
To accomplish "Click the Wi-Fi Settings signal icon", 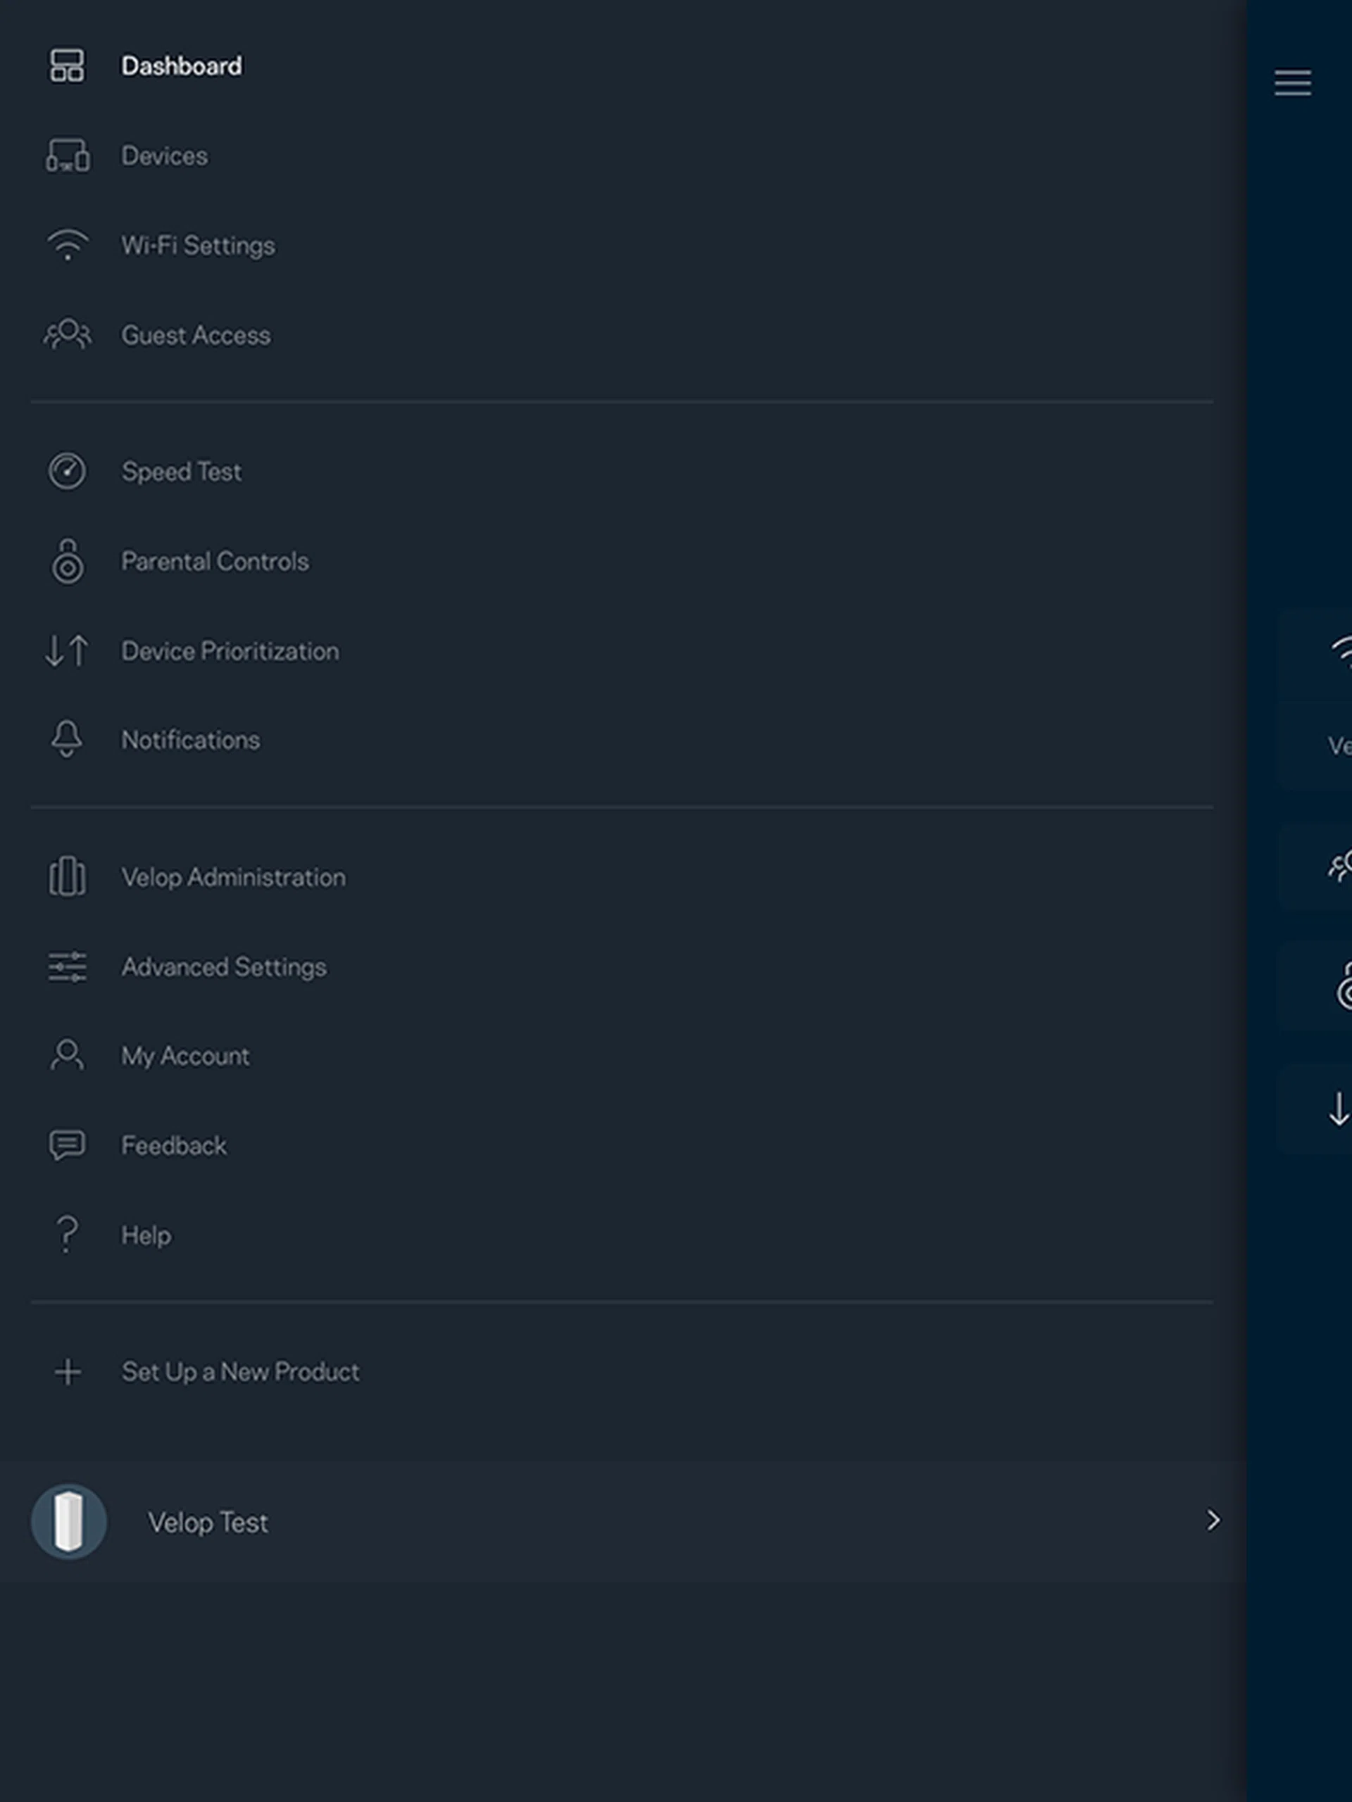I will [x=67, y=244].
